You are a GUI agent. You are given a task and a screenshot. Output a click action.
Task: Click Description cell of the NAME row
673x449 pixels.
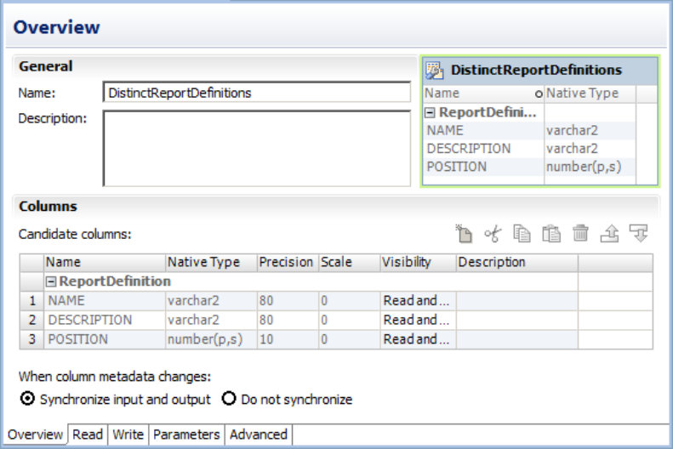click(516, 301)
